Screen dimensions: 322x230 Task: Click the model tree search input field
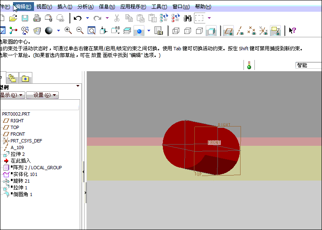[39, 107]
